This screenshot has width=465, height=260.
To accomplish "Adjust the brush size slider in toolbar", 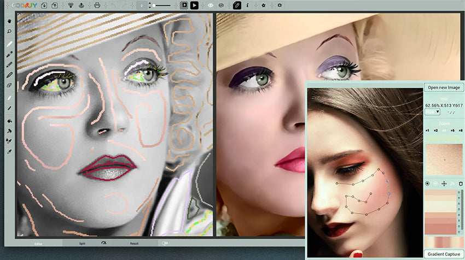I will point(162,5).
